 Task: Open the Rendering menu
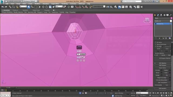[x=65, y=4]
